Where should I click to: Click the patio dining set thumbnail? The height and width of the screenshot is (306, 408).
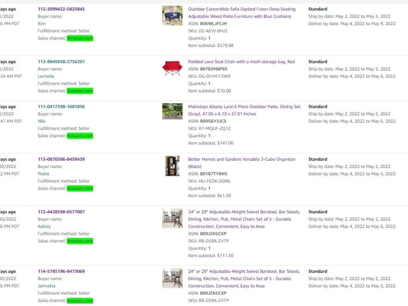coord(172,111)
